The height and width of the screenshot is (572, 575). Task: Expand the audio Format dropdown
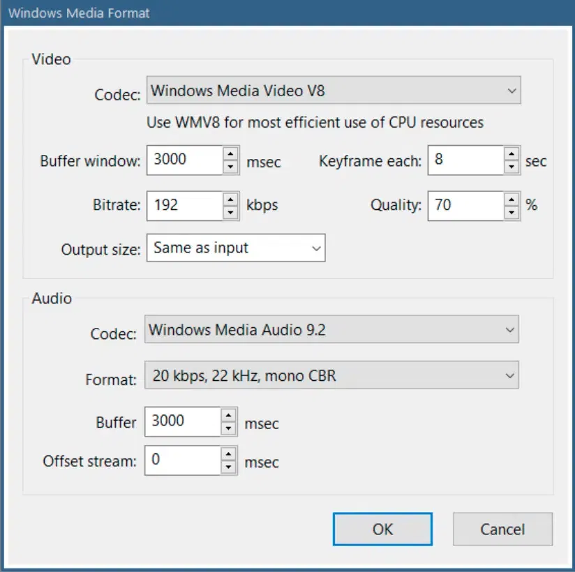[331, 377]
